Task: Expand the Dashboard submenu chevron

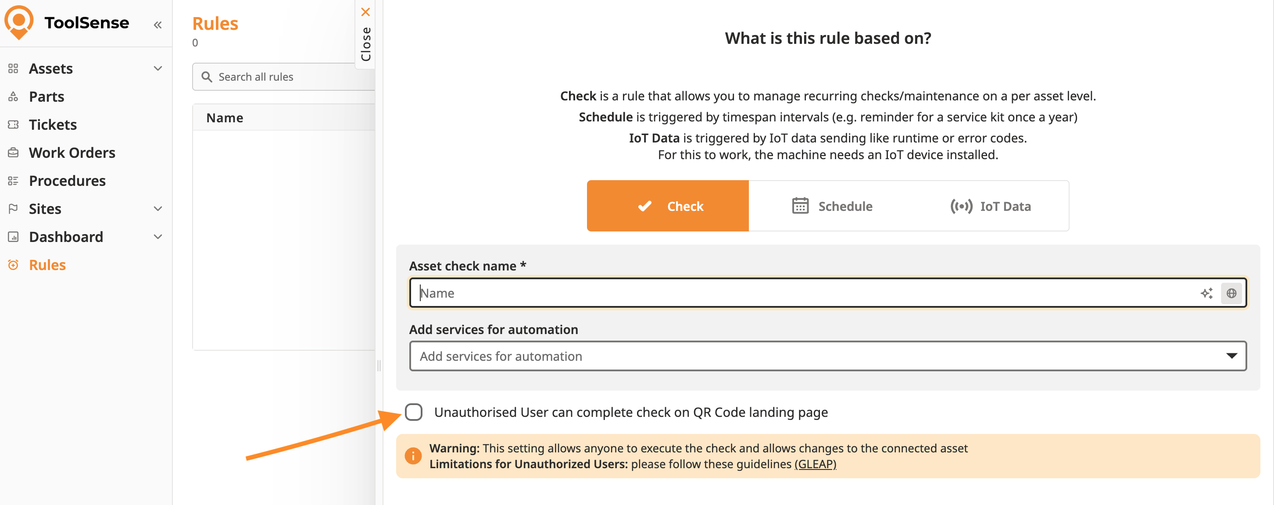Action: (158, 237)
